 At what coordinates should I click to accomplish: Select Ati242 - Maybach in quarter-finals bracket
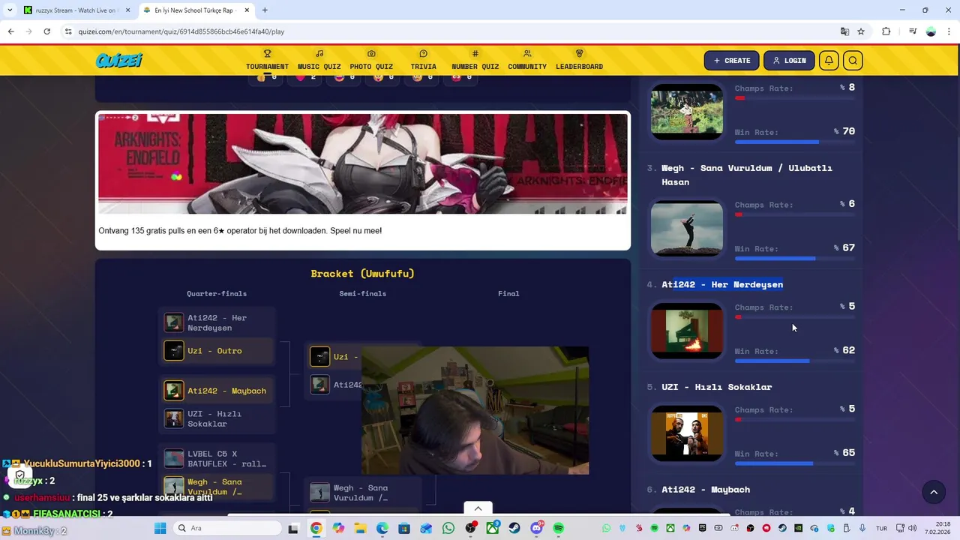[217, 391]
